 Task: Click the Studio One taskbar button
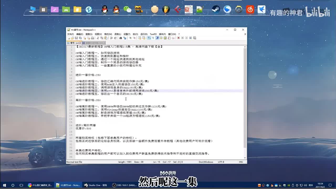96,185
